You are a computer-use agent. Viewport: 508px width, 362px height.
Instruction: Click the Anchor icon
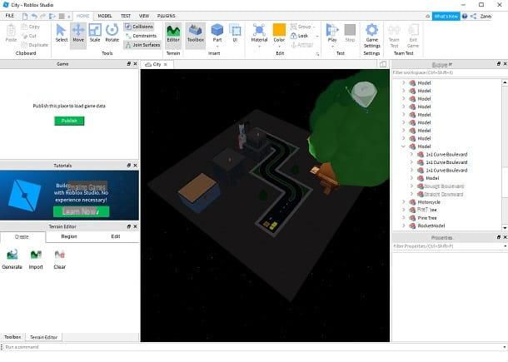click(x=293, y=45)
